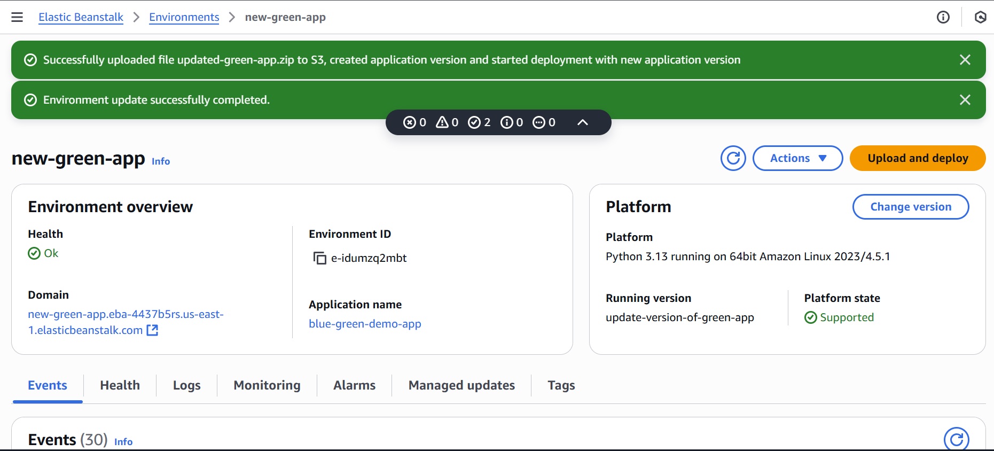Refresh the environment with circular arrow button
Viewport: 994px width, 451px height.
733,158
